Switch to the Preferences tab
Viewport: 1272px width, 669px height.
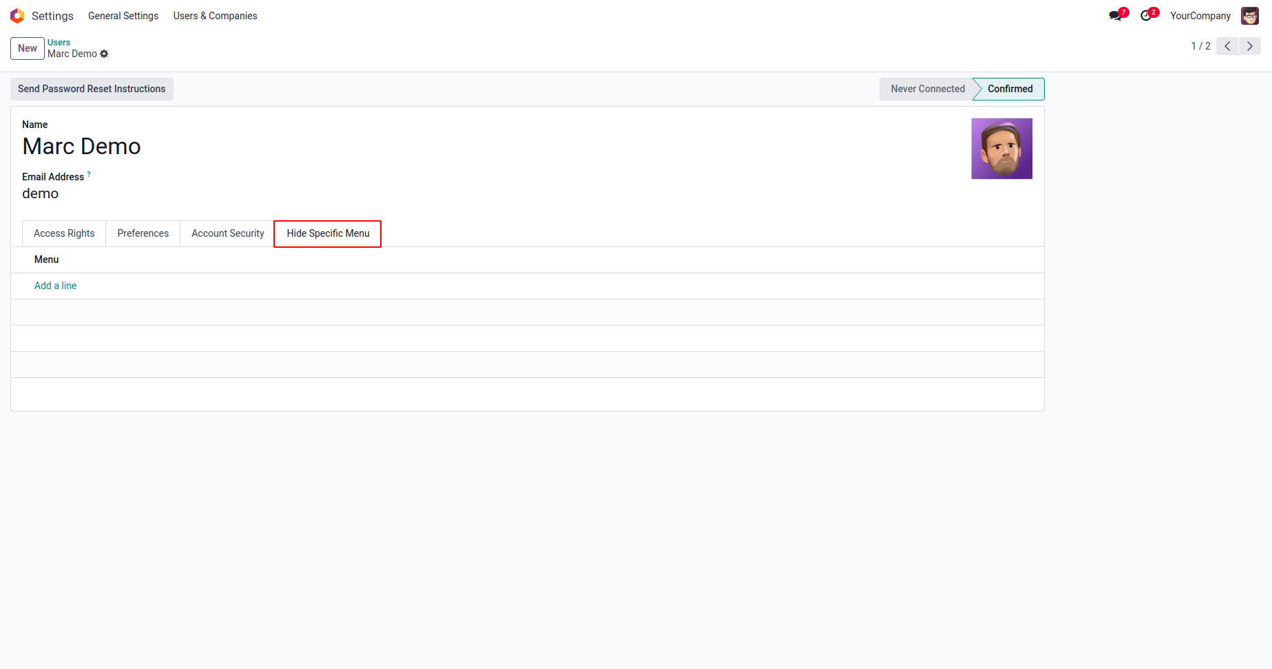143,233
